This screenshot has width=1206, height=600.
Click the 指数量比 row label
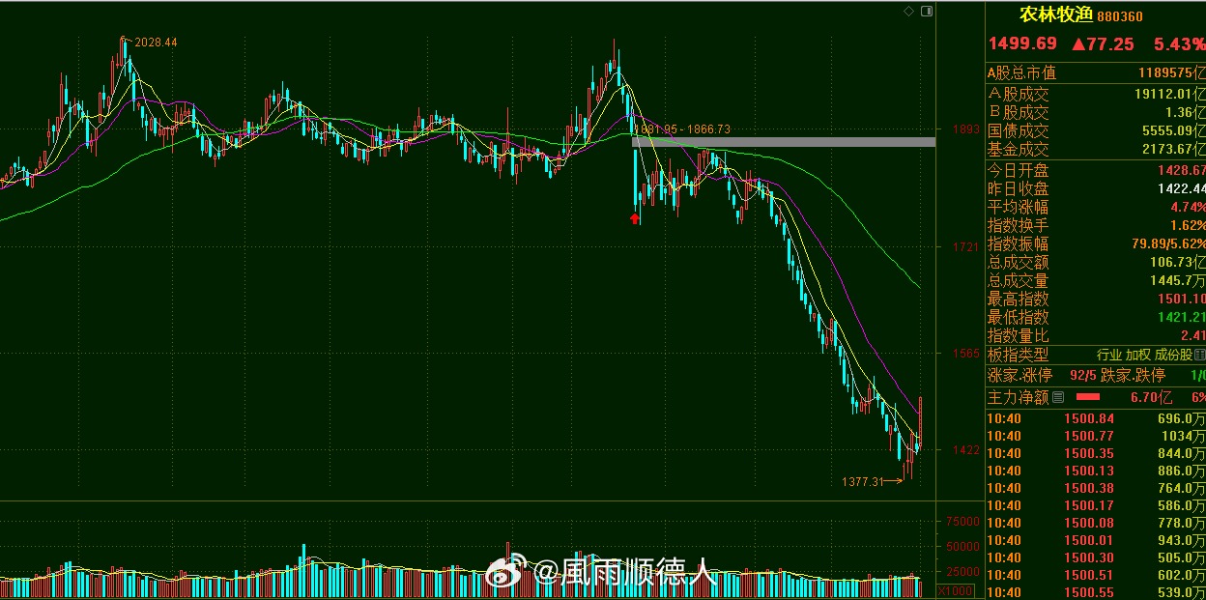(1018, 335)
